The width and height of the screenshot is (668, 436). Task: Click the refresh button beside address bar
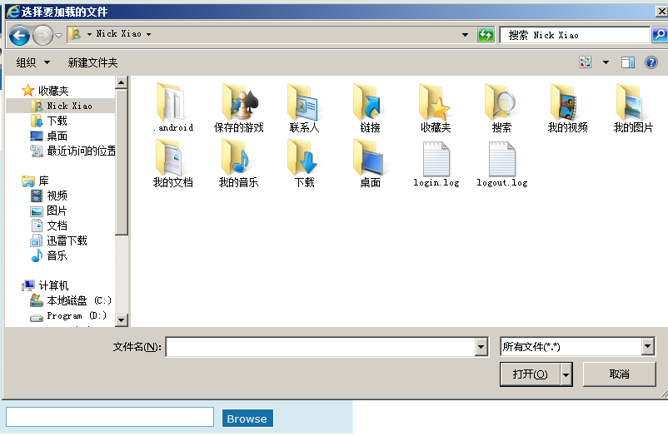point(486,35)
